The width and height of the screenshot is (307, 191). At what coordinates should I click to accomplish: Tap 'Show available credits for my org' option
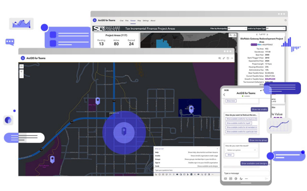click(x=242, y=119)
